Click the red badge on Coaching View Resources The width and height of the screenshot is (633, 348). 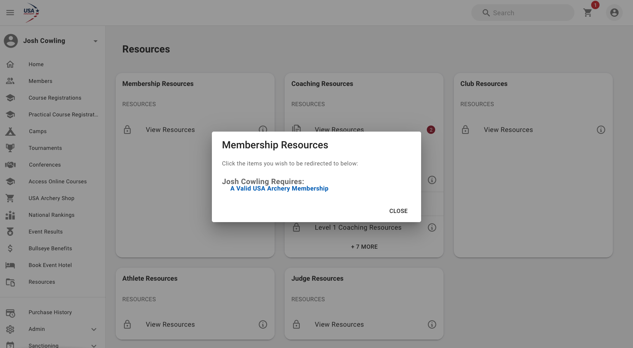coord(431,130)
